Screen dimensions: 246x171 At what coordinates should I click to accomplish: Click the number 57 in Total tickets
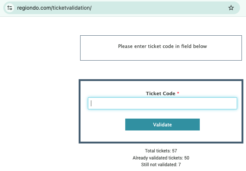[174, 151]
